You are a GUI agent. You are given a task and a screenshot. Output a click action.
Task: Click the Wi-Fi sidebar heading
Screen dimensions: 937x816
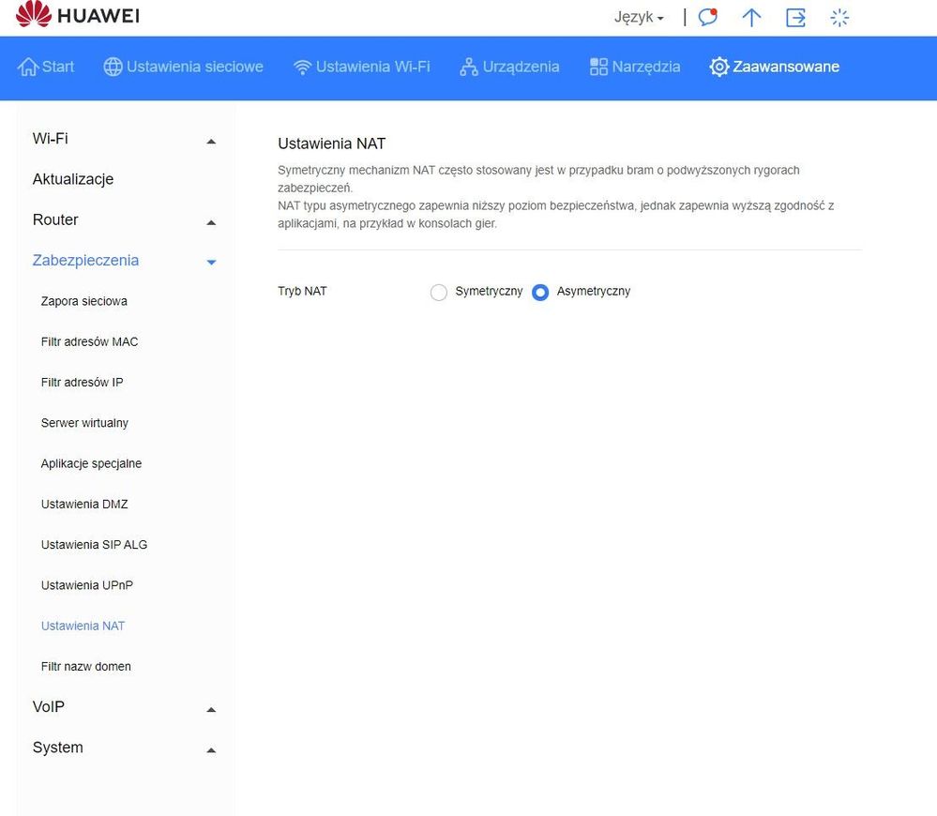pyautogui.click(x=51, y=139)
